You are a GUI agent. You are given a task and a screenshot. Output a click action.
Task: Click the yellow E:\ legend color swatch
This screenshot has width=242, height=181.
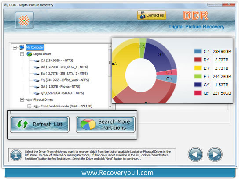tap(198, 68)
